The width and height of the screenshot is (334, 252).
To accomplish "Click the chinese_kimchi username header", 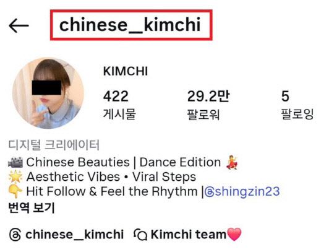I will (x=130, y=25).
